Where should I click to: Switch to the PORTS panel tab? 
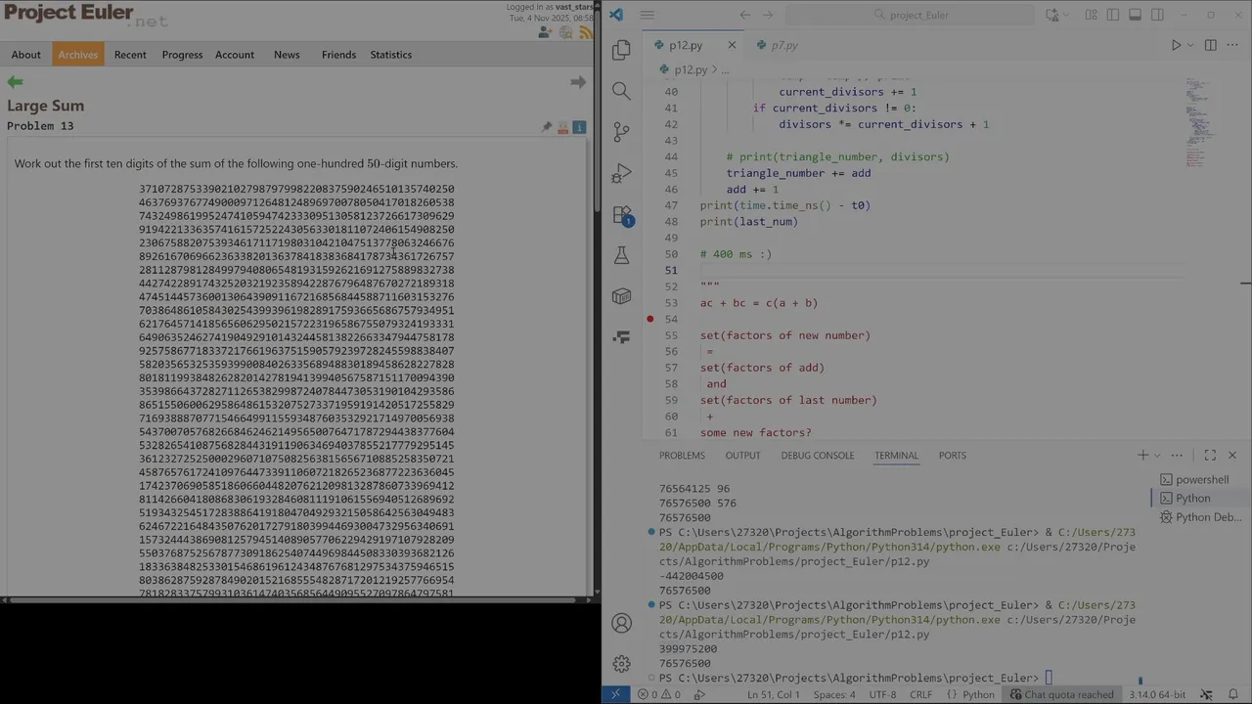[952, 455]
